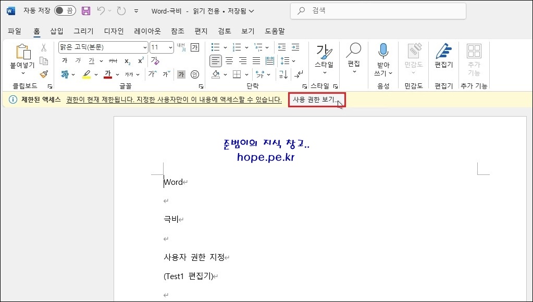This screenshot has width=533, height=302.
Task: Align text left in paragraph group
Action: pyautogui.click(x=216, y=61)
